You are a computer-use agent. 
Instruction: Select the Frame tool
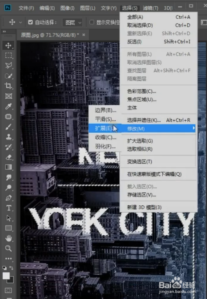tap(8, 96)
